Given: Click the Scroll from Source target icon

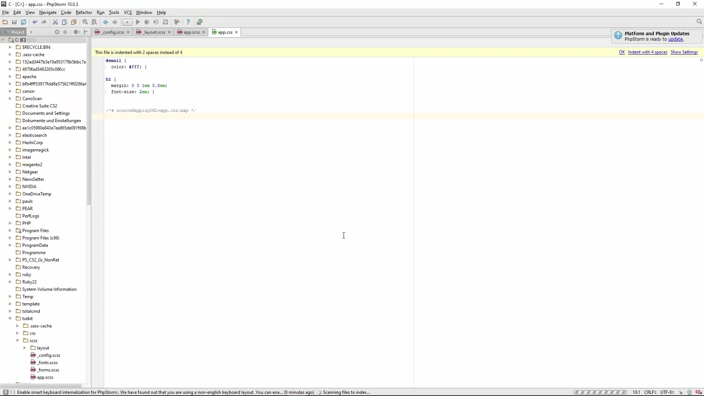Looking at the screenshot, I should [57, 32].
